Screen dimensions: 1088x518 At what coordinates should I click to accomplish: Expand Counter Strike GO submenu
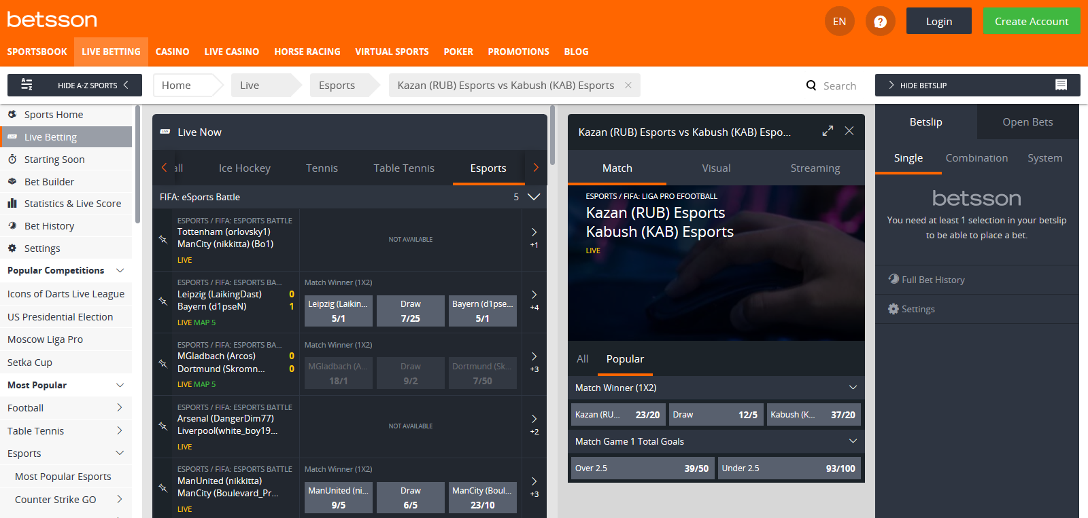pyautogui.click(x=120, y=499)
